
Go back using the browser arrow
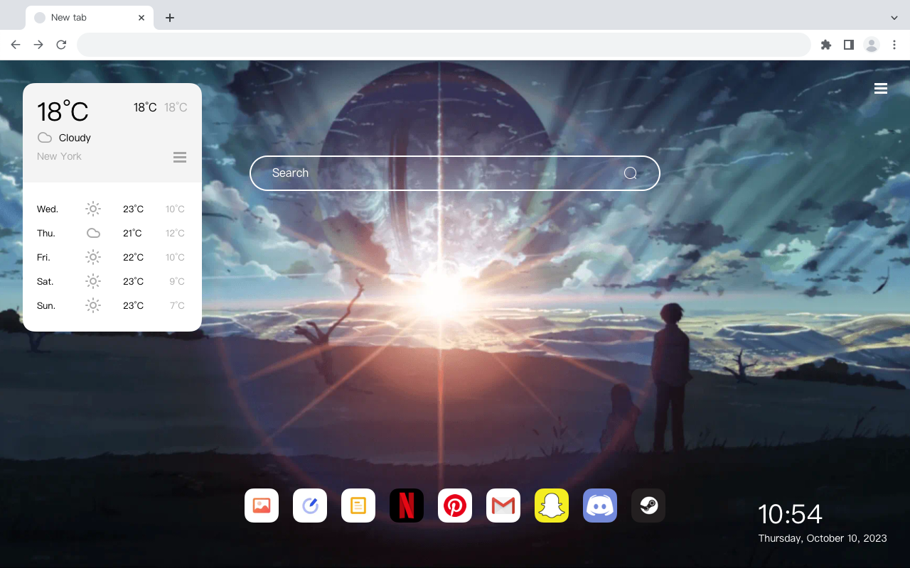[16, 45]
